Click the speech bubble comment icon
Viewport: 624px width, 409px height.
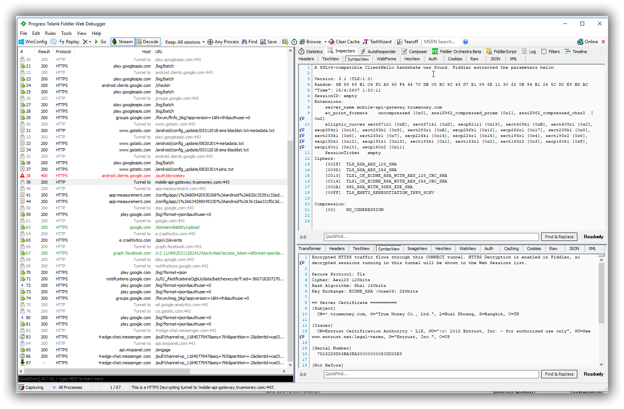pos(53,42)
